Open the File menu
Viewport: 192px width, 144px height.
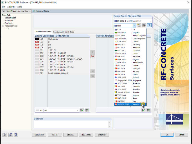(4, 7)
